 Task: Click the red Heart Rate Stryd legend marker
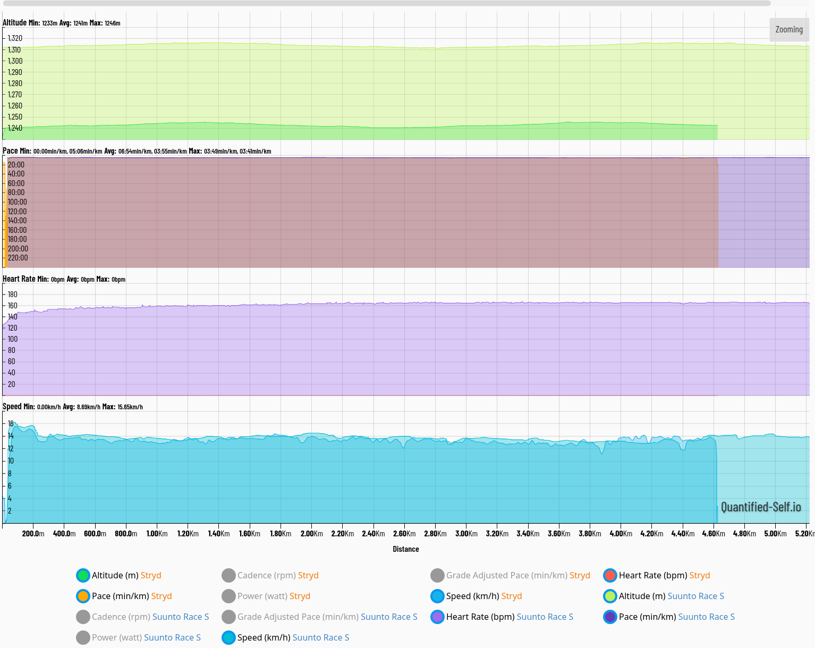point(610,575)
